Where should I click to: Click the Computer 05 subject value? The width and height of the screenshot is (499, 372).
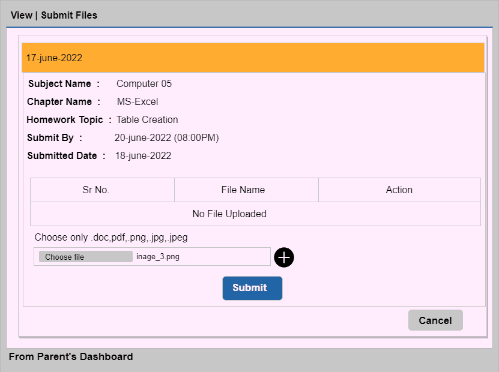click(x=144, y=83)
